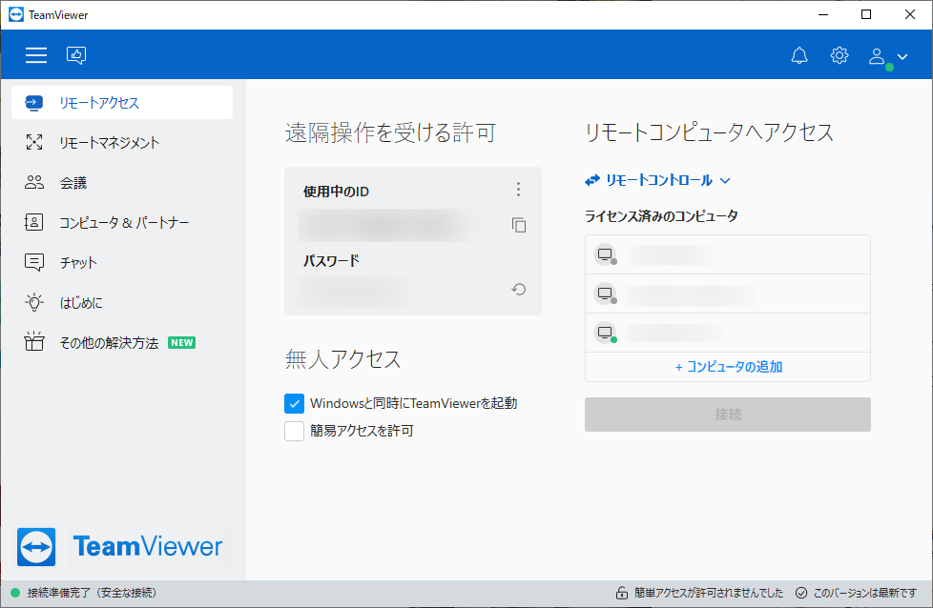Click the ライセンス済みのコンピュータ label
The height and width of the screenshot is (608, 933).
(661, 215)
